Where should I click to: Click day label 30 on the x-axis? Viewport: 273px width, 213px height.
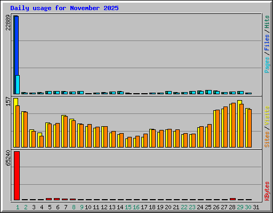pos(248,207)
